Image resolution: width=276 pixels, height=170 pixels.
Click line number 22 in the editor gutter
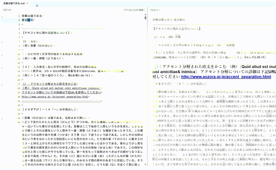18,105
